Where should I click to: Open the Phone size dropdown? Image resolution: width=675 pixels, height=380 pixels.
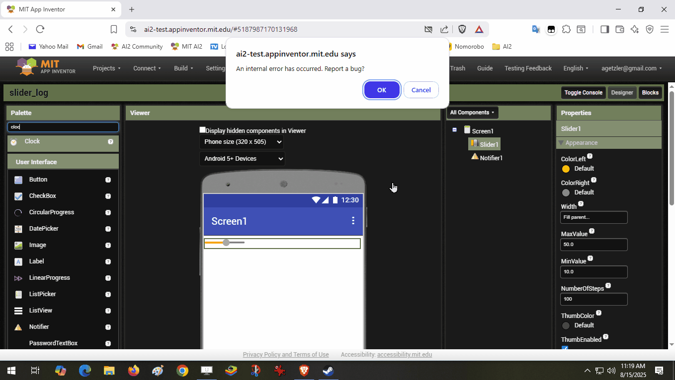[x=242, y=142]
